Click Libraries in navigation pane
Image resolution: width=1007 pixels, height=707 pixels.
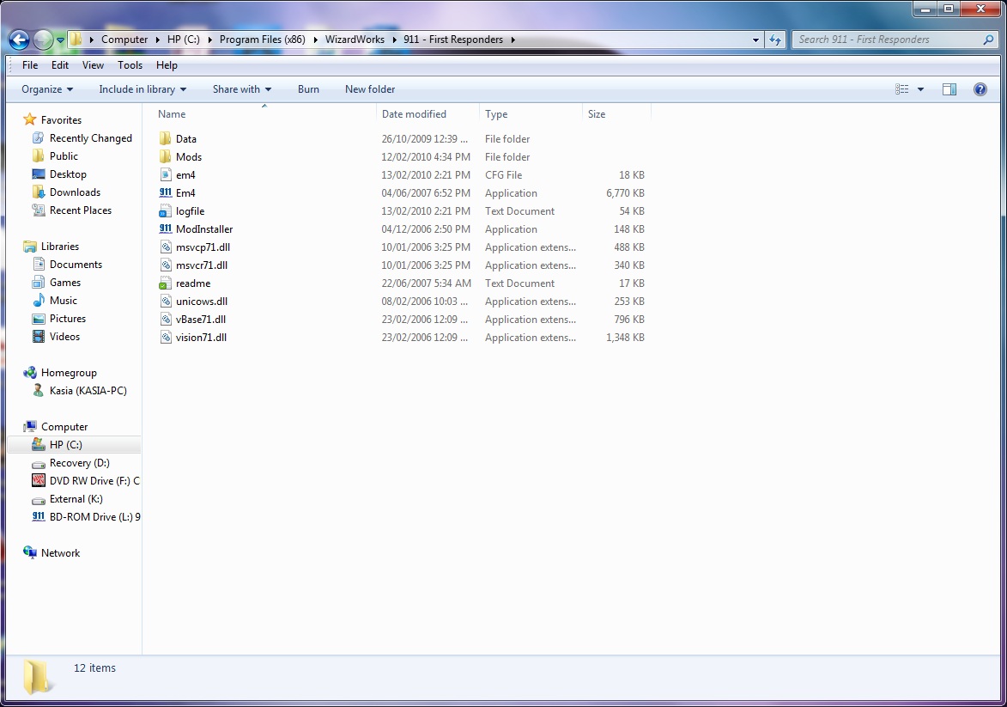60,247
